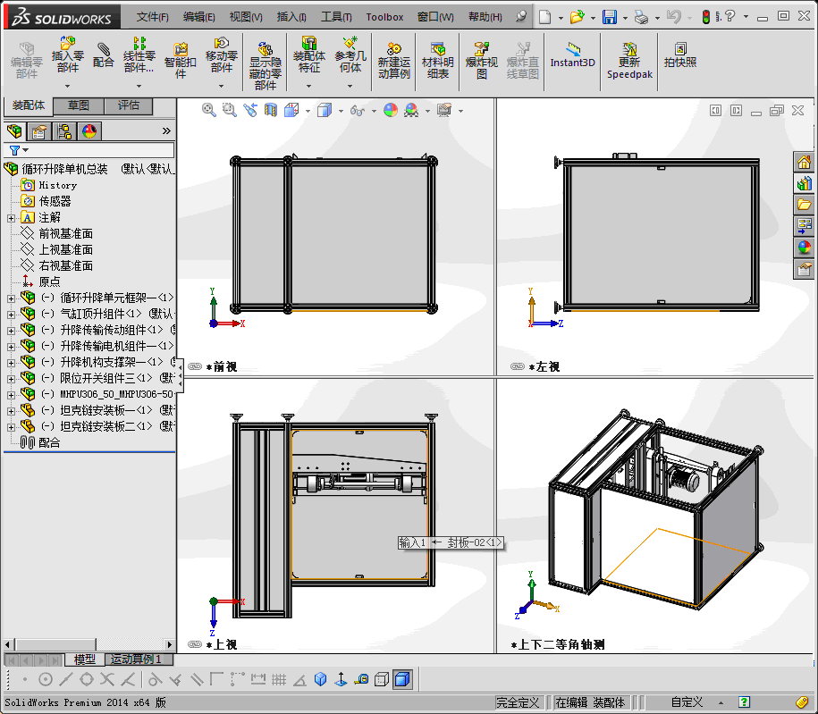
Task: Expand the 升降机构支撑架 tree node
Action: [11, 363]
